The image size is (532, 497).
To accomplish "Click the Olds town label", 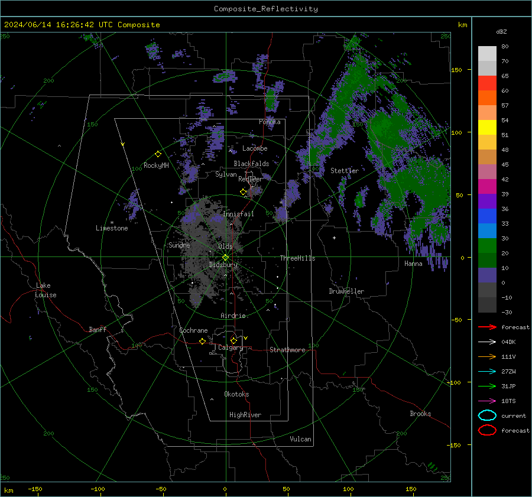I will click(x=225, y=246).
